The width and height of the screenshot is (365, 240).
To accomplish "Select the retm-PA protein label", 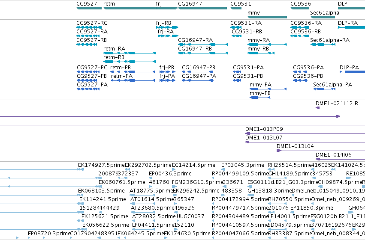I will (122, 76).
